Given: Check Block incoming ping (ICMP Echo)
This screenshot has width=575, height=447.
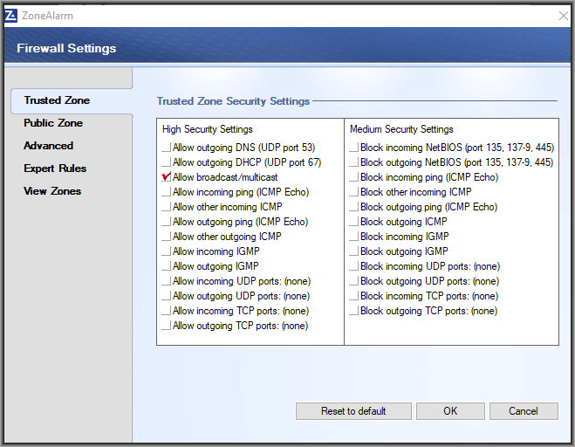Looking at the screenshot, I should pos(354,177).
